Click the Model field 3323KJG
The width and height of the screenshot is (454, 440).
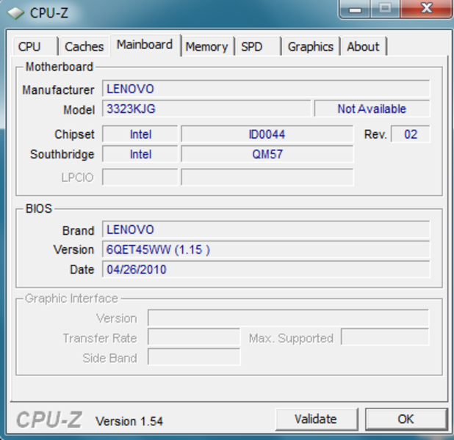pyautogui.click(x=206, y=109)
